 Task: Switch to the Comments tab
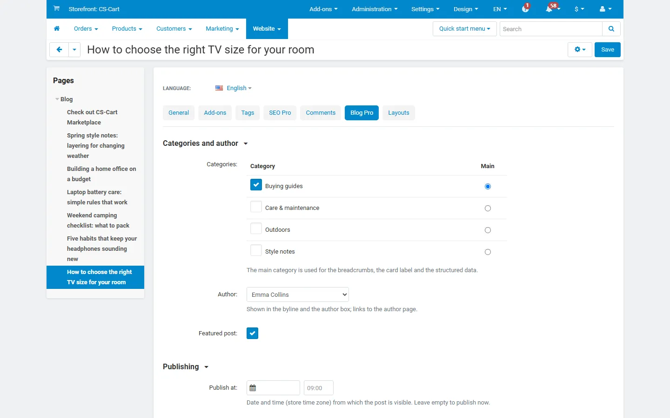pyautogui.click(x=321, y=113)
